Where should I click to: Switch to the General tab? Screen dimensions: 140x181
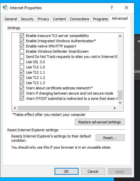coord(11,19)
